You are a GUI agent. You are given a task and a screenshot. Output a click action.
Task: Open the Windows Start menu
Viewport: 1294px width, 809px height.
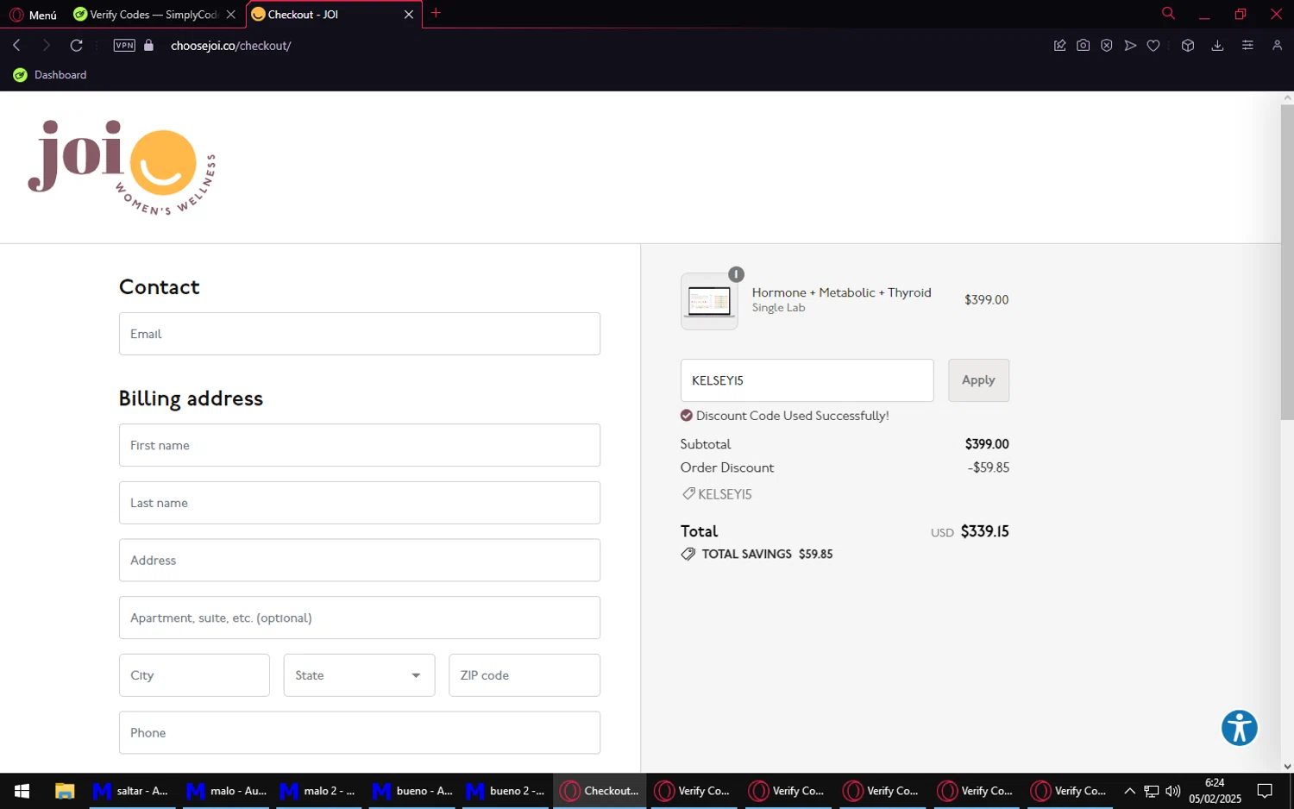[22, 791]
